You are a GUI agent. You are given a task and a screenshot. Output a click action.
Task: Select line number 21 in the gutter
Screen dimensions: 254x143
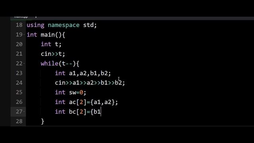tap(19, 54)
